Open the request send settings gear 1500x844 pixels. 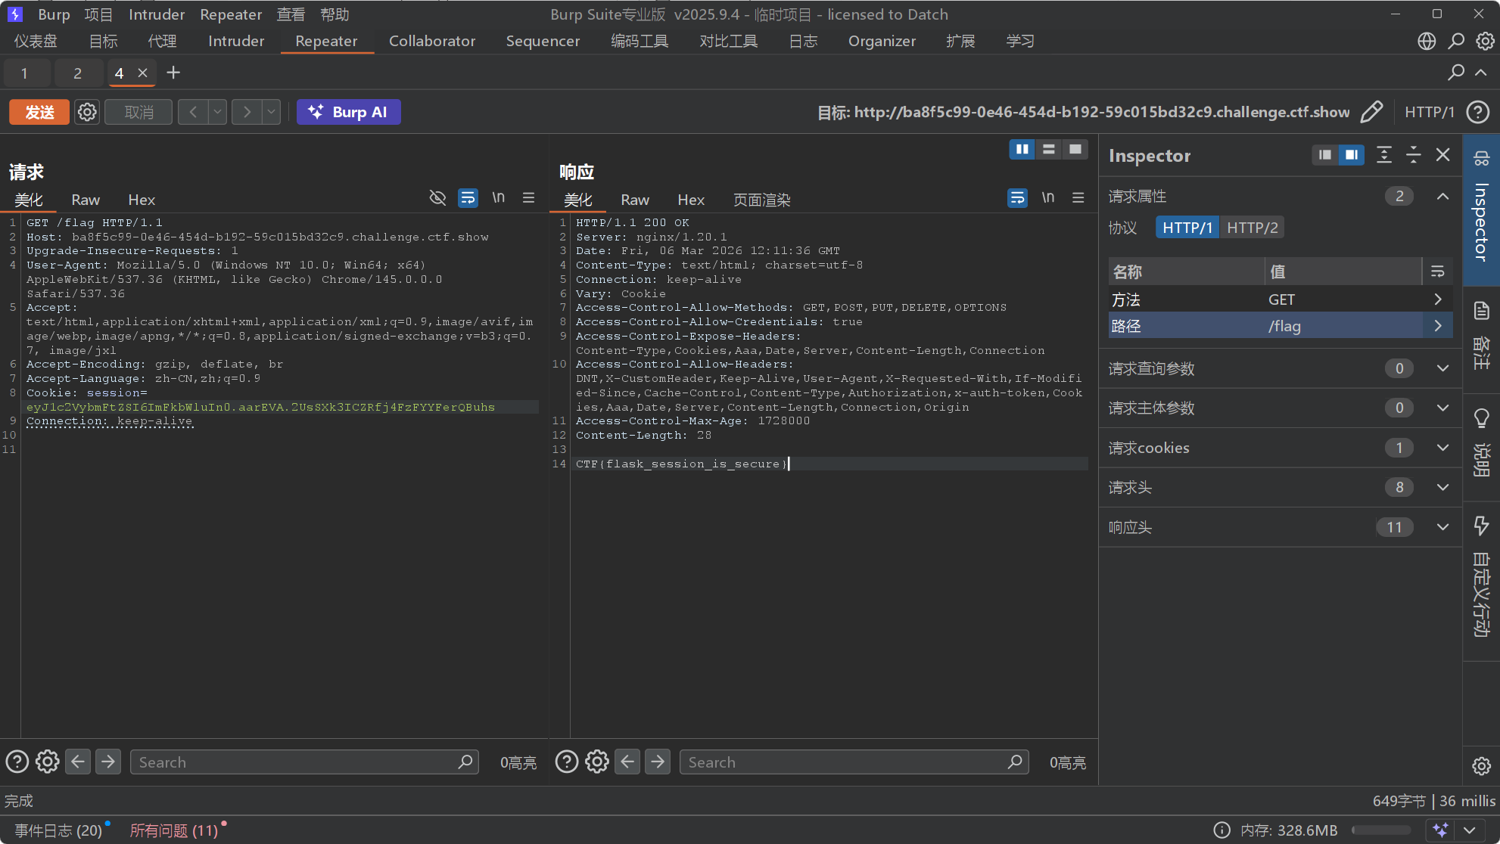pyautogui.click(x=87, y=112)
